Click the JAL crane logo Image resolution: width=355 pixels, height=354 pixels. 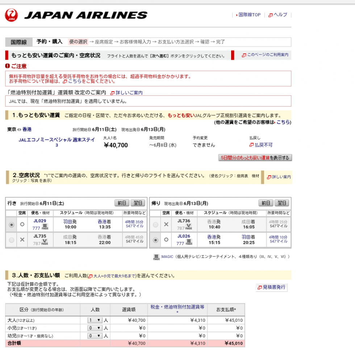coord(11,15)
